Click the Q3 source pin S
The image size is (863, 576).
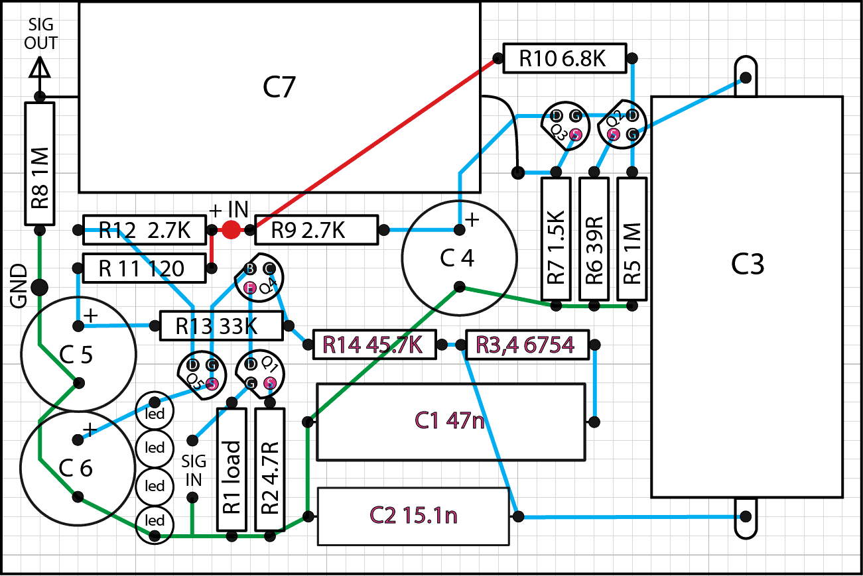point(575,135)
